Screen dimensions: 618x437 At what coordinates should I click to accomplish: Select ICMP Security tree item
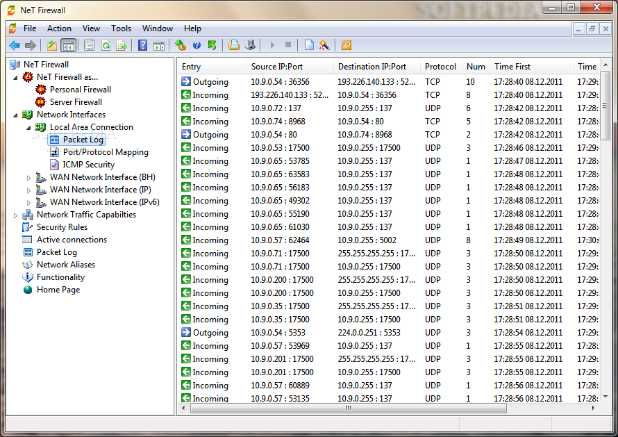pyautogui.click(x=89, y=165)
